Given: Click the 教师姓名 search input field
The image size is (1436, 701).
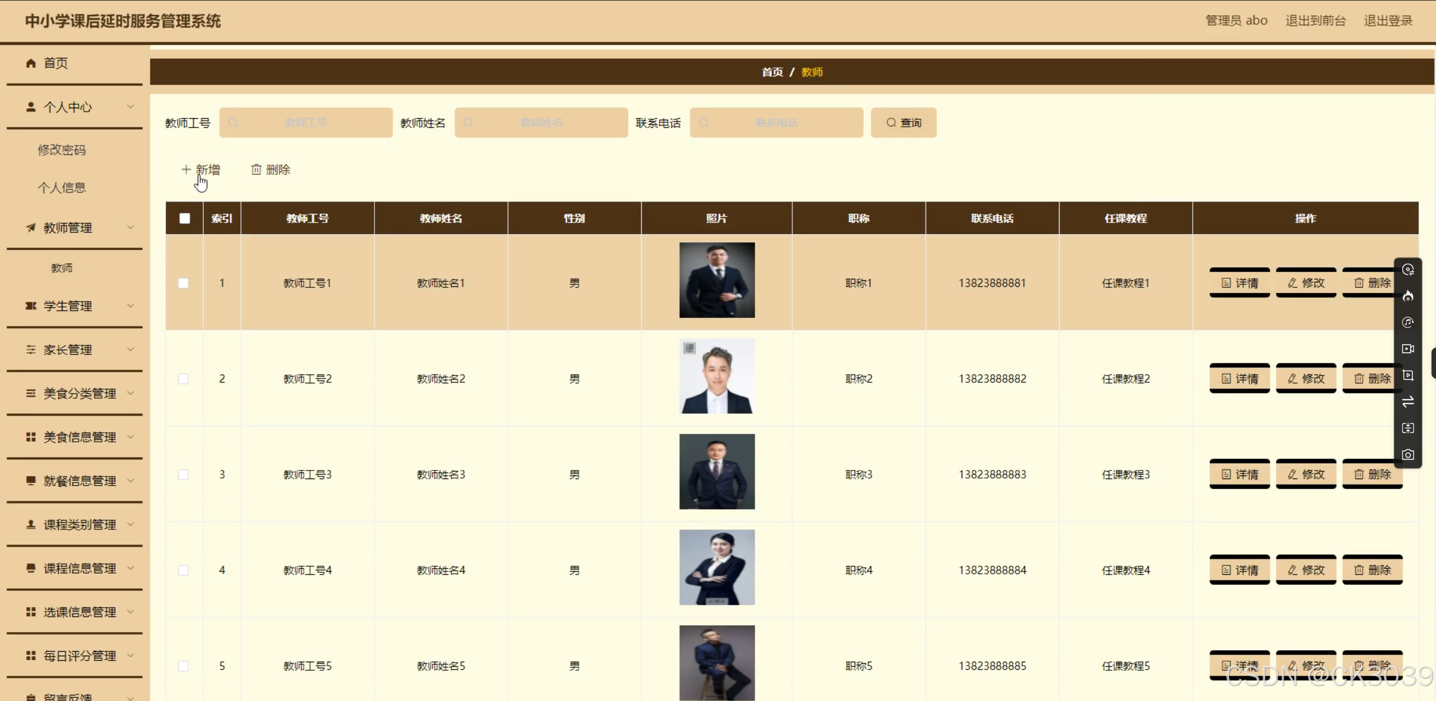Looking at the screenshot, I should [x=541, y=123].
